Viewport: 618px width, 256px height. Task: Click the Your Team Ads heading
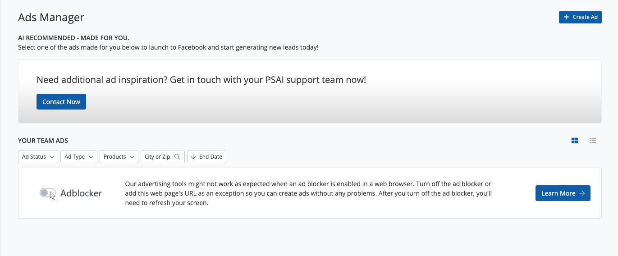(x=43, y=141)
